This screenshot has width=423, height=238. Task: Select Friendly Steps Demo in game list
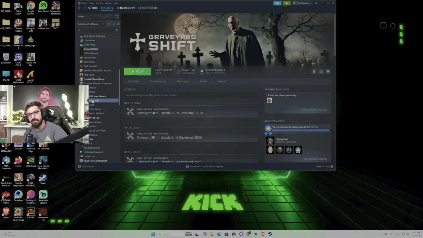click(x=94, y=79)
